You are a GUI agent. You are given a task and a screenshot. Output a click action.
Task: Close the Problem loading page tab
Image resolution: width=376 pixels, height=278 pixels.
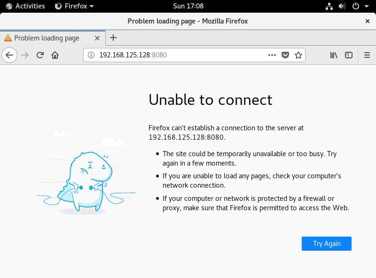(x=97, y=38)
